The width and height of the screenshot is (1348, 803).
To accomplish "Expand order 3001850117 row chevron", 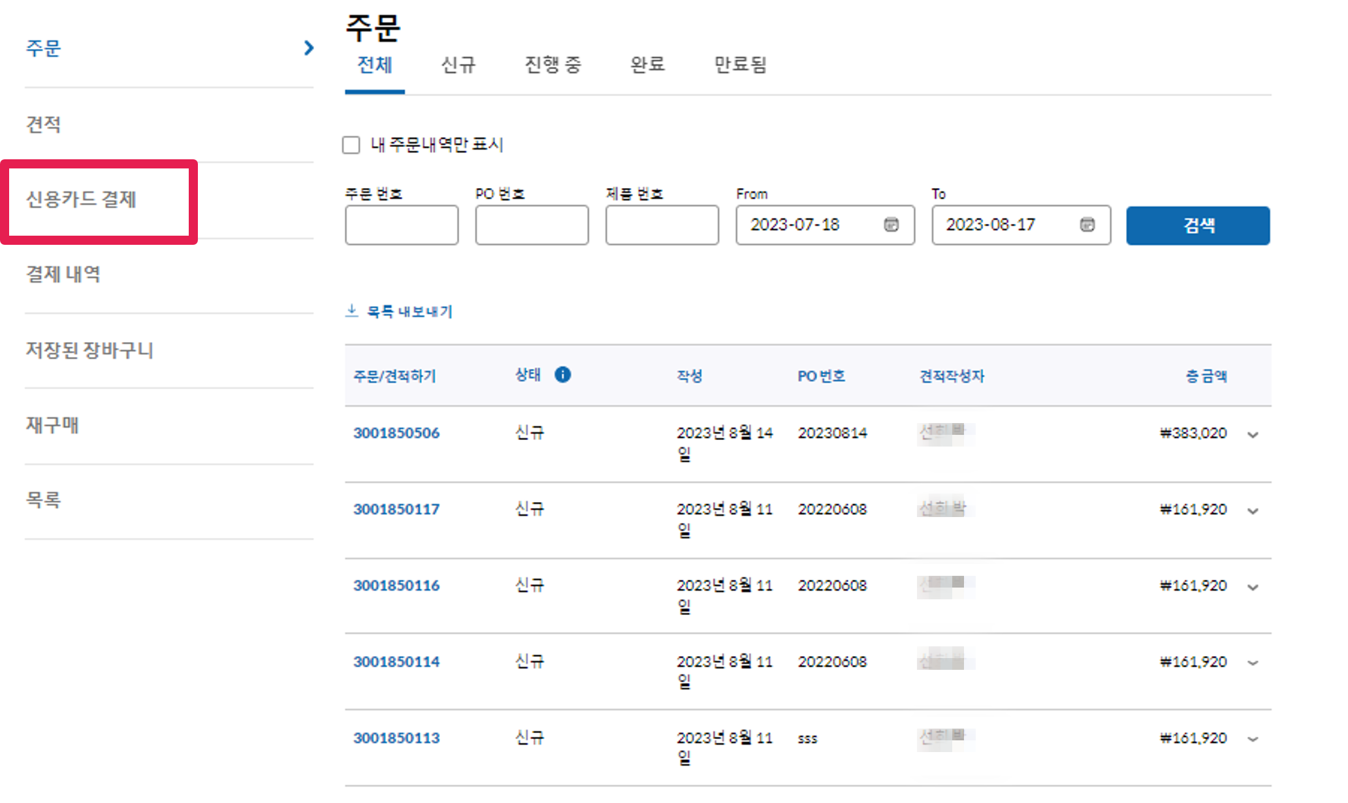I will coord(1253,511).
